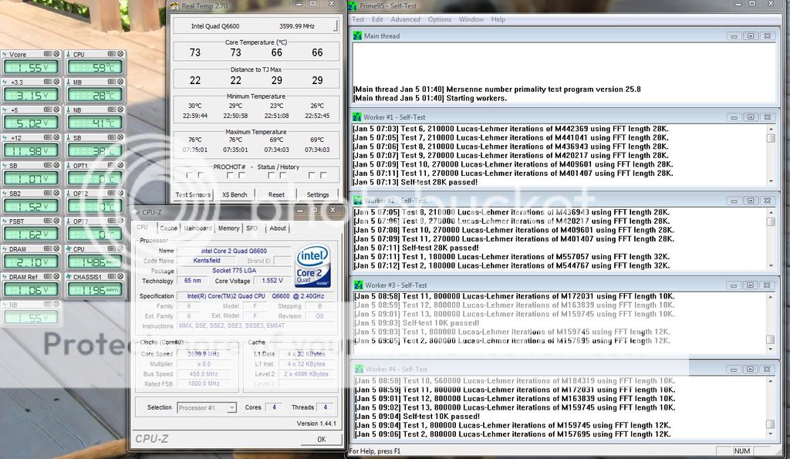Screen dimensions: 790x459
Task: Click the fan icon beside CHASSIS1
Action: pos(69,277)
